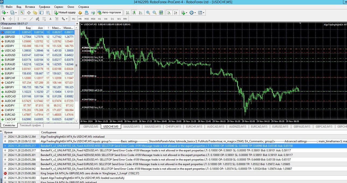Viewport: 347px width, 183px height.
Task: Toggle chart auto scroll icon
Action: [169, 13]
